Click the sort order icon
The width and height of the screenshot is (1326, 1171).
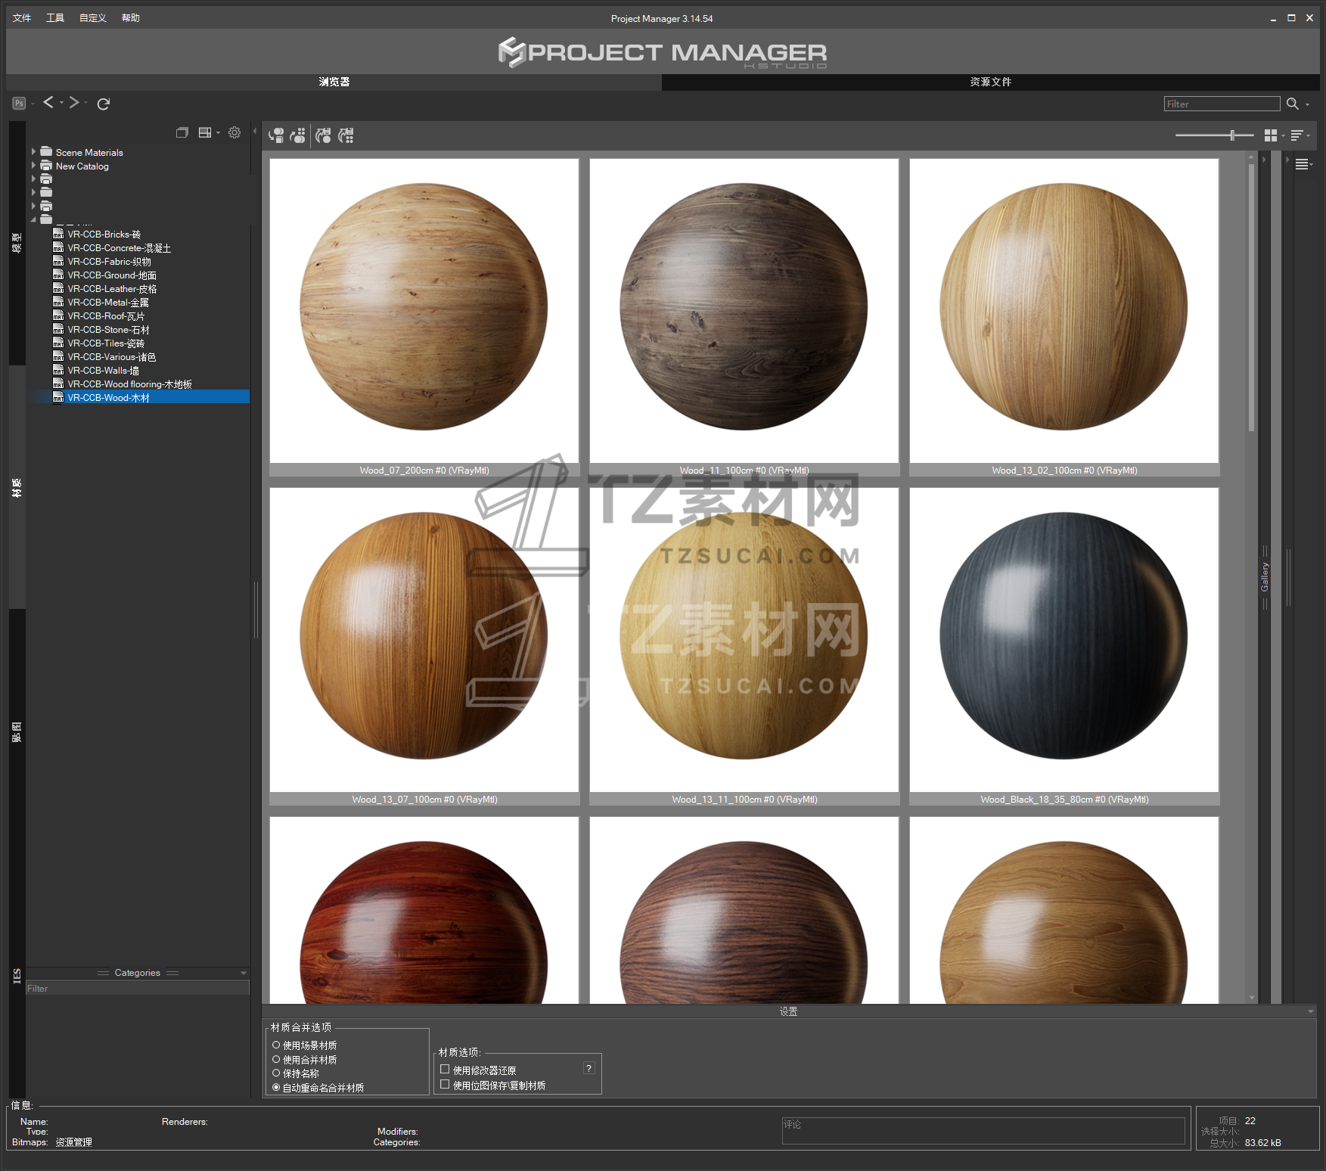point(1296,135)
